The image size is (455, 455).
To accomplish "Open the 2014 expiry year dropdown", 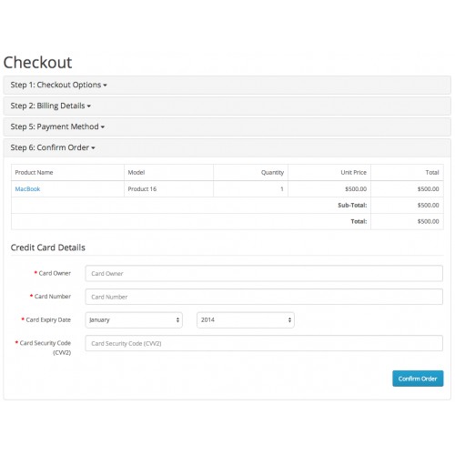I will [x=246, y=320].
